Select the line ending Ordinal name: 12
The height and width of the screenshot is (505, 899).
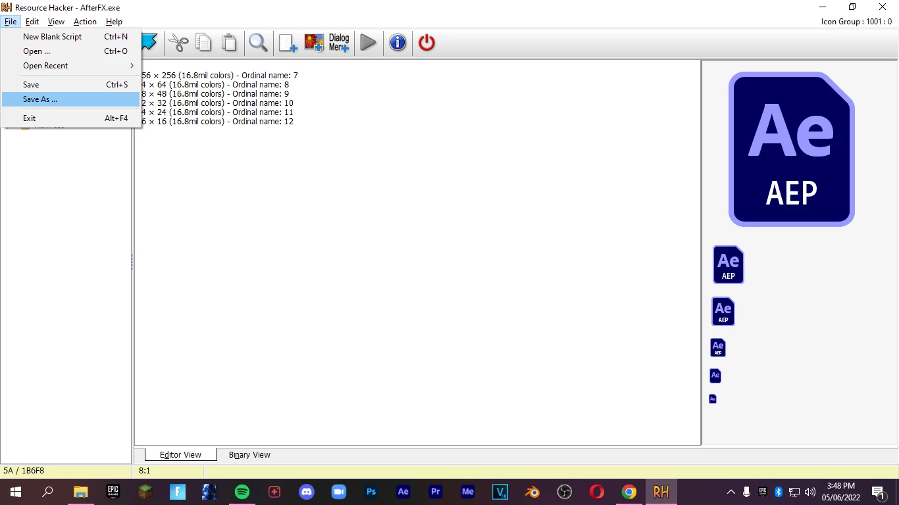tap(218, 122)
